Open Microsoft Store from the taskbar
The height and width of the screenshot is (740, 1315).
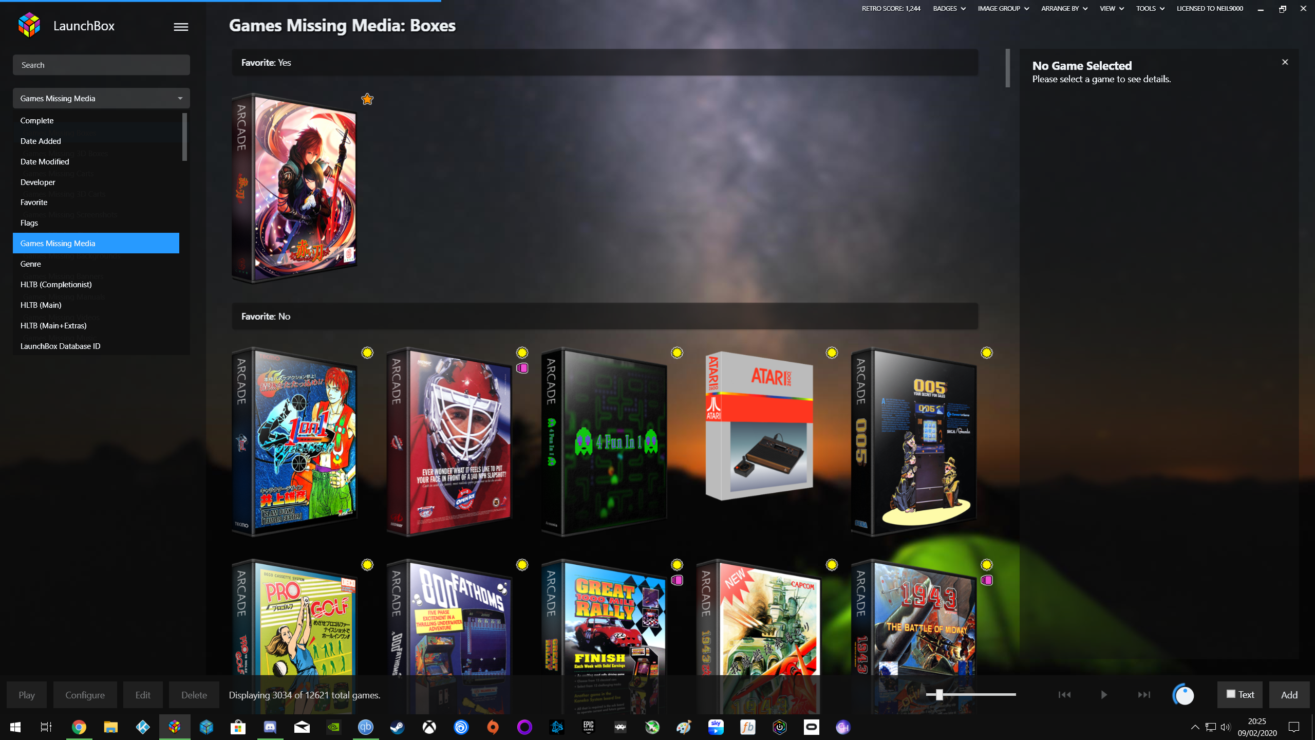238,727
